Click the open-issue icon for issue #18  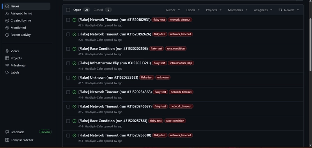click(x=74, y=63)
